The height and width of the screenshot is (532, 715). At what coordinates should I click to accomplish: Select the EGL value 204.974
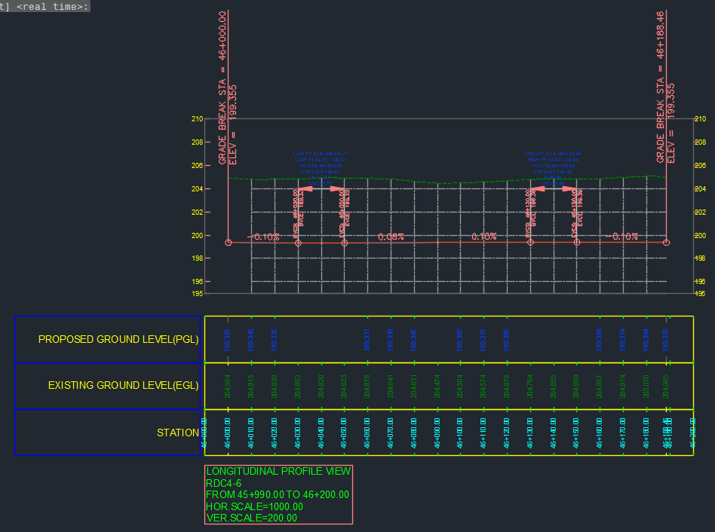pos(622,387)
